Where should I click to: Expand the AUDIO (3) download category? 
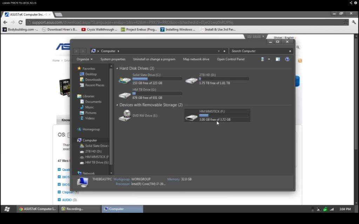59,200
